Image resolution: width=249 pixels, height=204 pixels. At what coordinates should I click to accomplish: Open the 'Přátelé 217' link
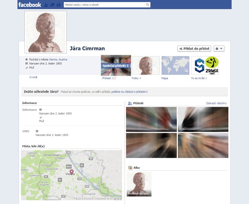[109, 78]
